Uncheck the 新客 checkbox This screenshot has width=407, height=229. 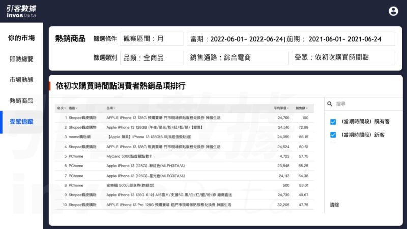coord(333,135)
